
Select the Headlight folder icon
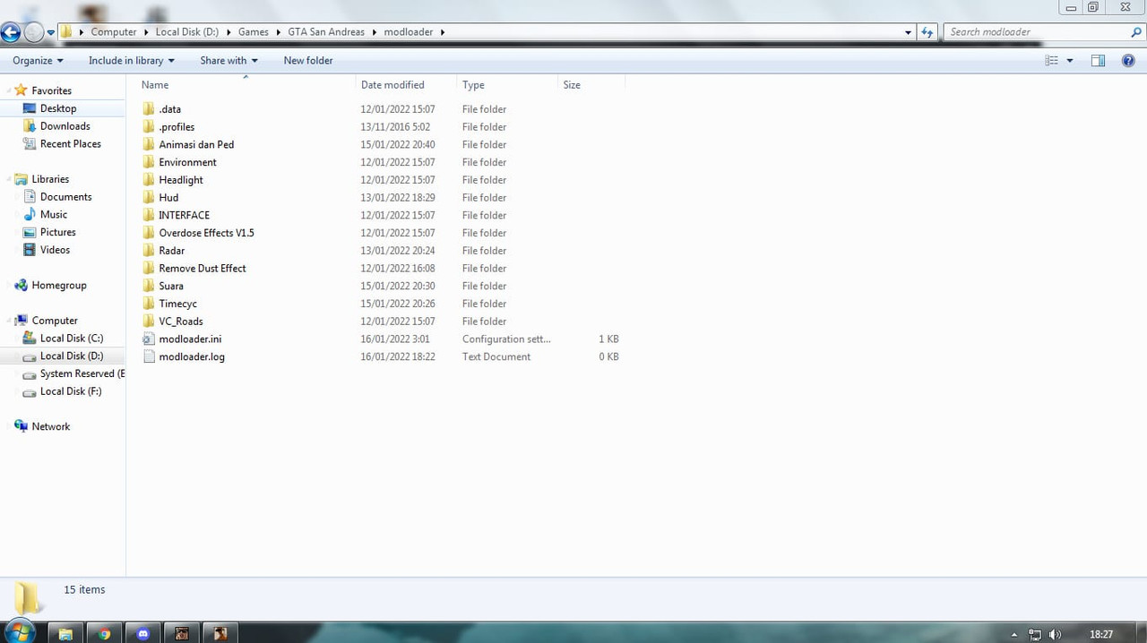(149, 180)
